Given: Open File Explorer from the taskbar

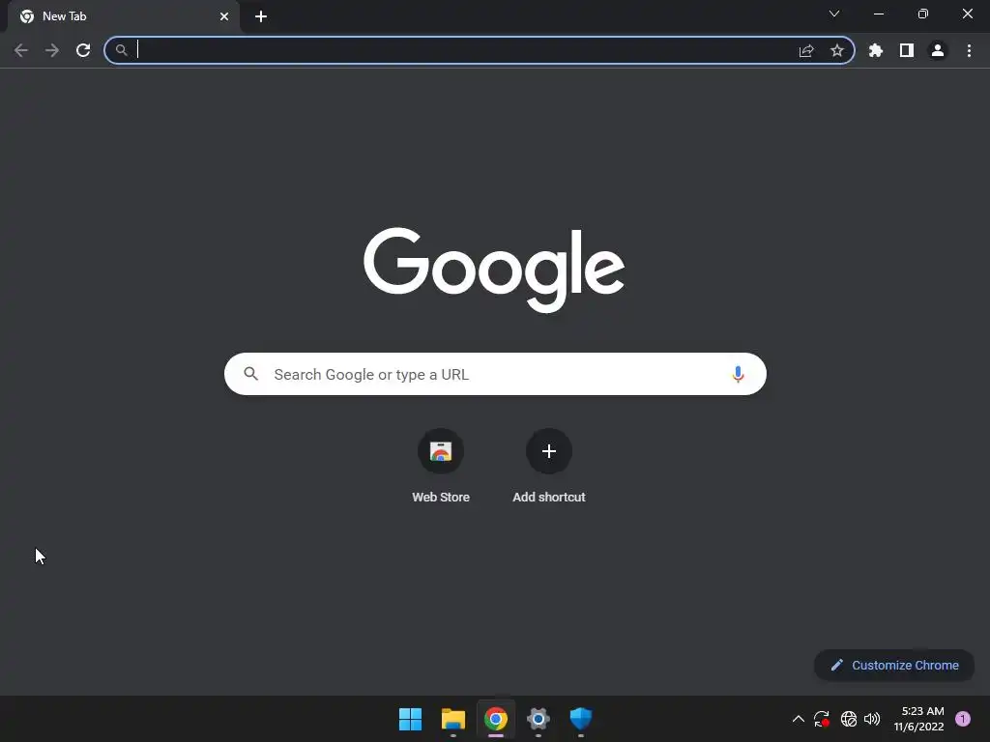Looking at the screenshot, I should 453,719.
